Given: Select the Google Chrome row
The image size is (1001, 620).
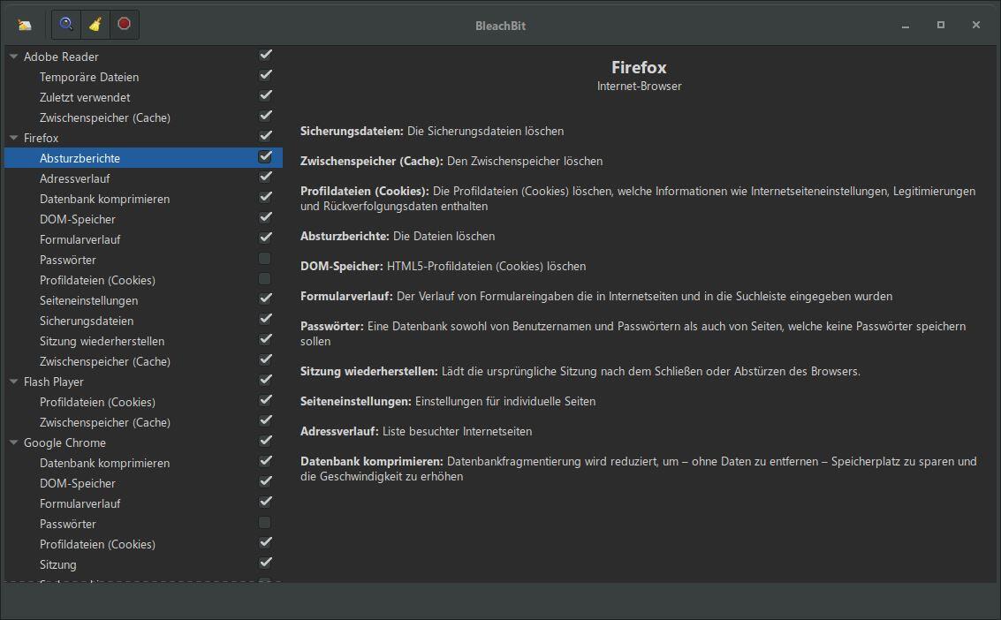Looking at the screenshot, I should click(x=143, y=442).
